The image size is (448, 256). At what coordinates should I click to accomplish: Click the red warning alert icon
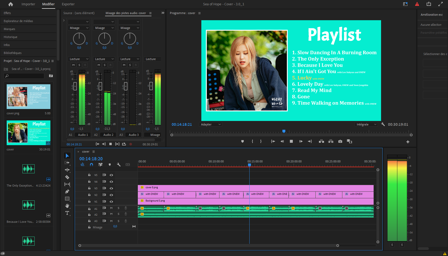pyautogui.click(x=417, y=4)
